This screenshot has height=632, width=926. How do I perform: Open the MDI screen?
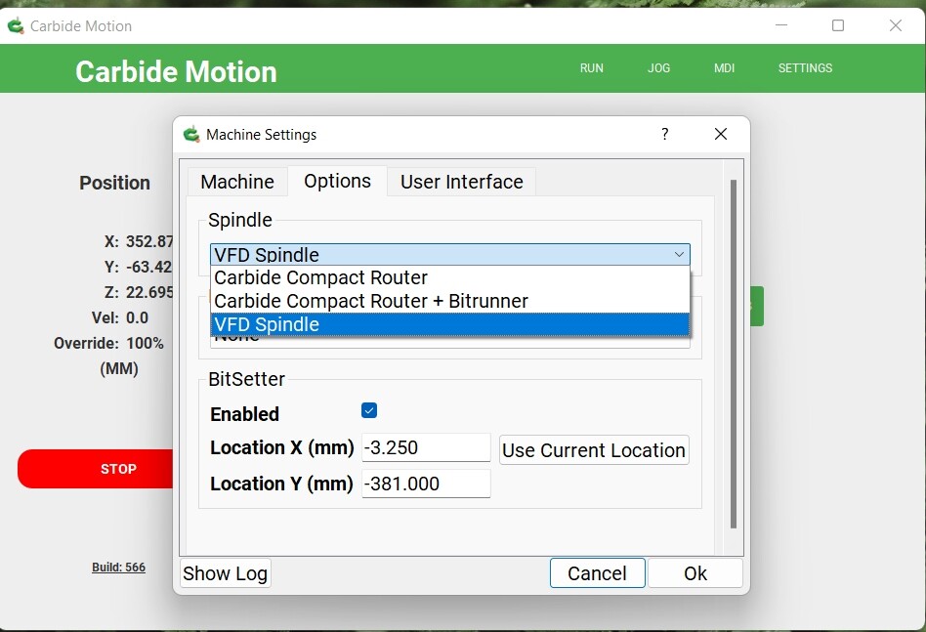(724, 68)
